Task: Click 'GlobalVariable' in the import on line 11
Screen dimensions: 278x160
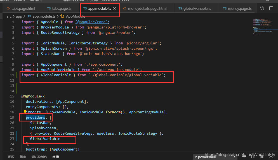Action: [56, 75]
